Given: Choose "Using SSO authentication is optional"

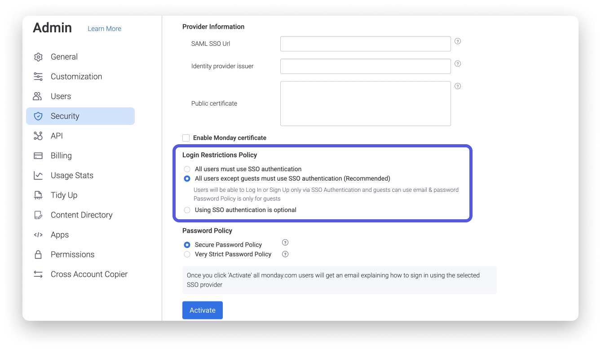Looking at the screenshot, I should (x=187, y=210).
